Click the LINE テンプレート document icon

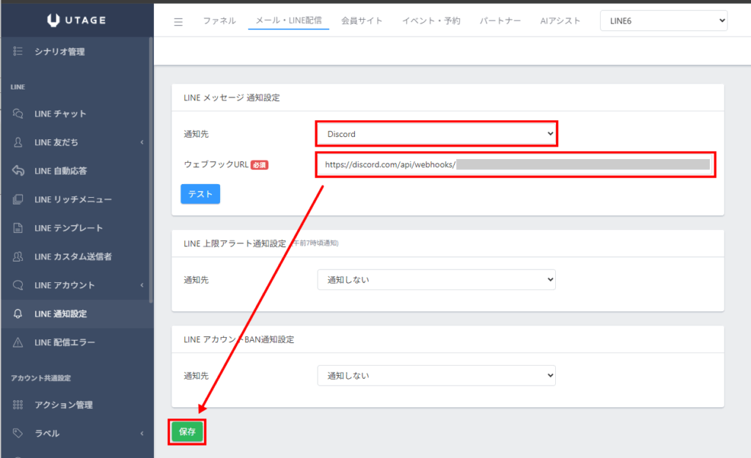[x=18, y=228]
